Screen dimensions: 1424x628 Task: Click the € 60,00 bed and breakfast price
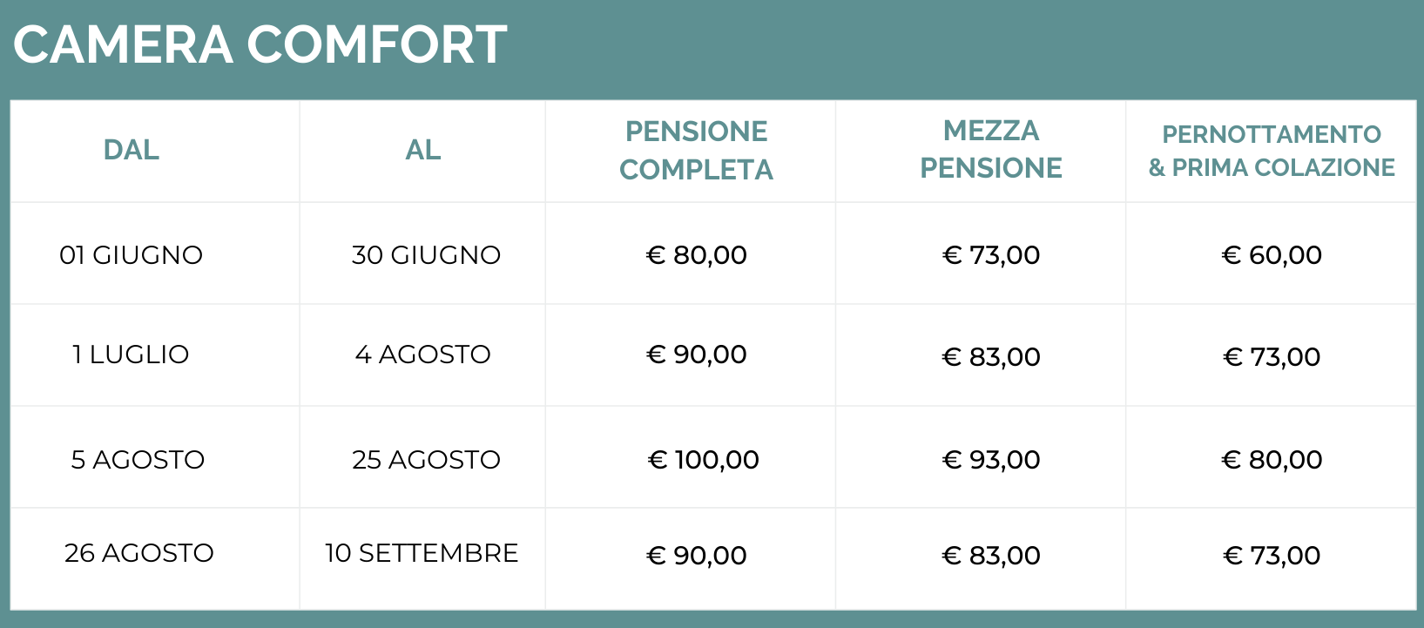coord(1272,255)
